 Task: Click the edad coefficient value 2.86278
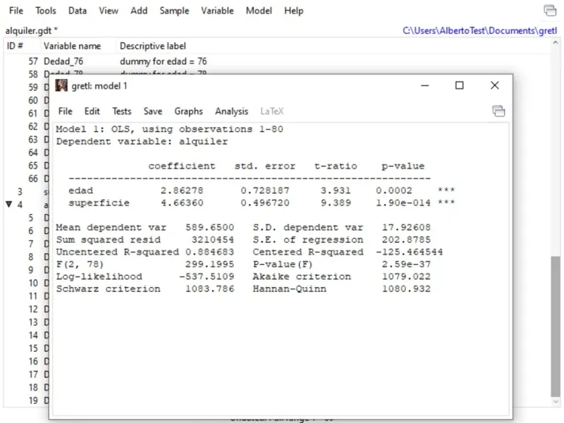coord(182,190)
